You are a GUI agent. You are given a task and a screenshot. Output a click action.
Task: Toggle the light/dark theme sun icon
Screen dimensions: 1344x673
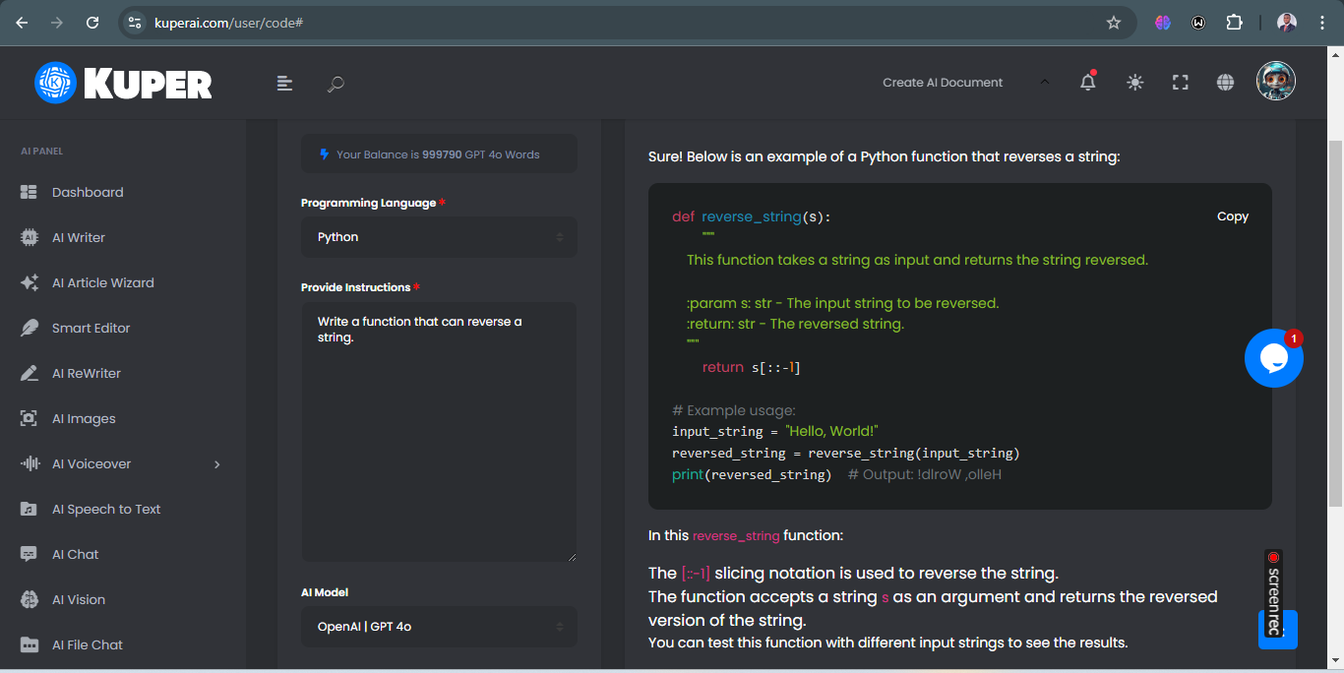tap(1134, 83)
